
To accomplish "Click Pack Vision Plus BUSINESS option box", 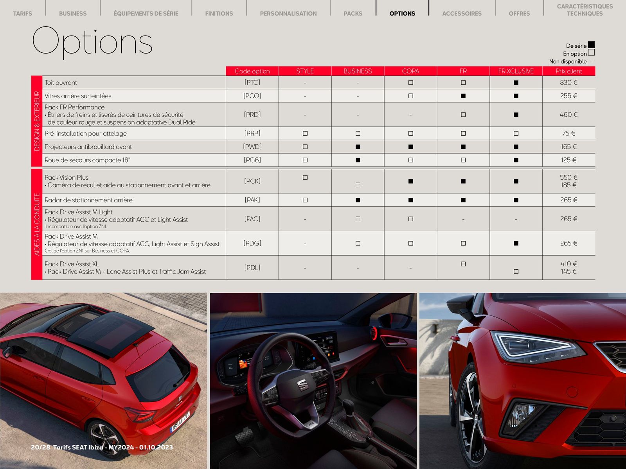I will coord(358,185).
